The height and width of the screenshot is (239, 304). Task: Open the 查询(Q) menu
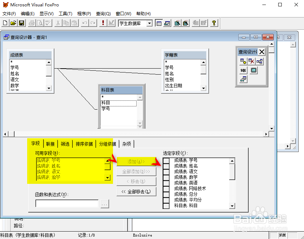click(x=103, y=14)
